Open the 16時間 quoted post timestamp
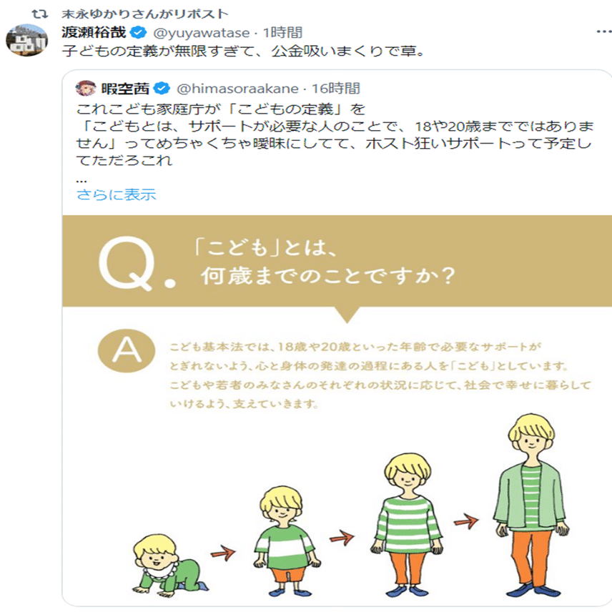This screenshot has width=612, height=612. coord(335,89)
